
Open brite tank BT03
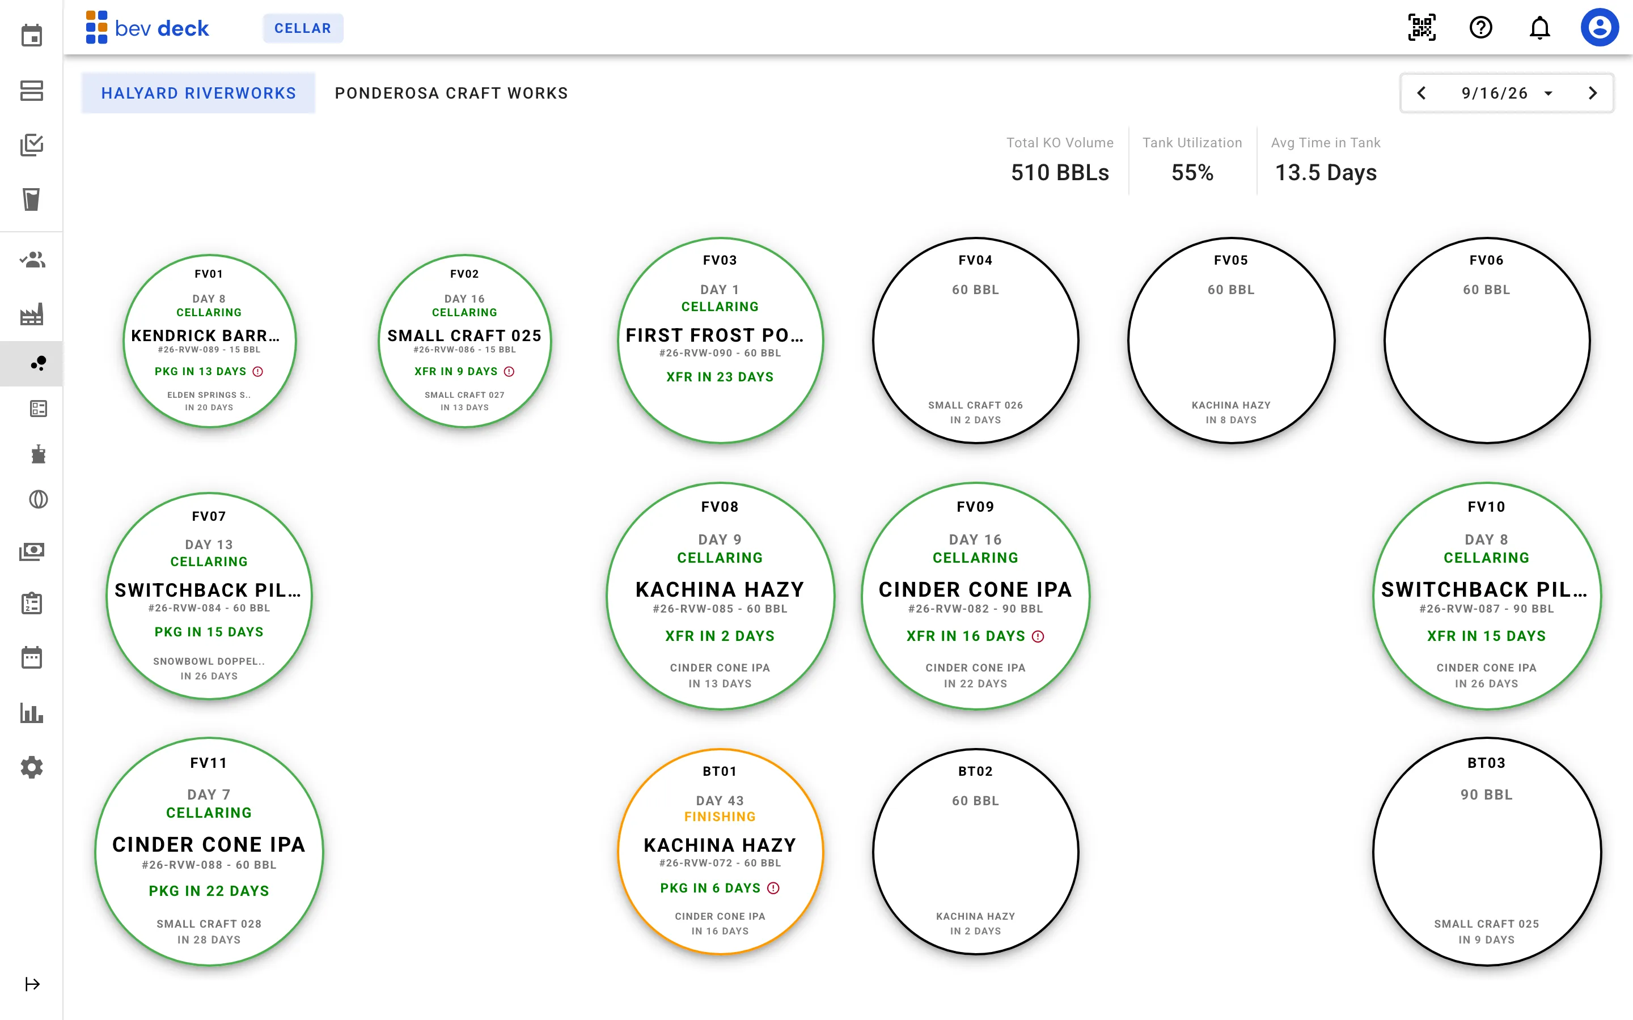coord(1487,851)
